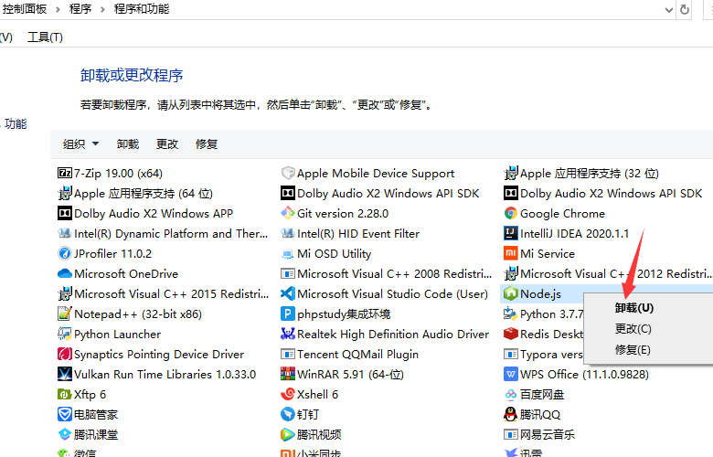Viewport: 713px width, 457px height.
Task: Click the 腾讯视频 icon
Action: click(x=288, y=434)
